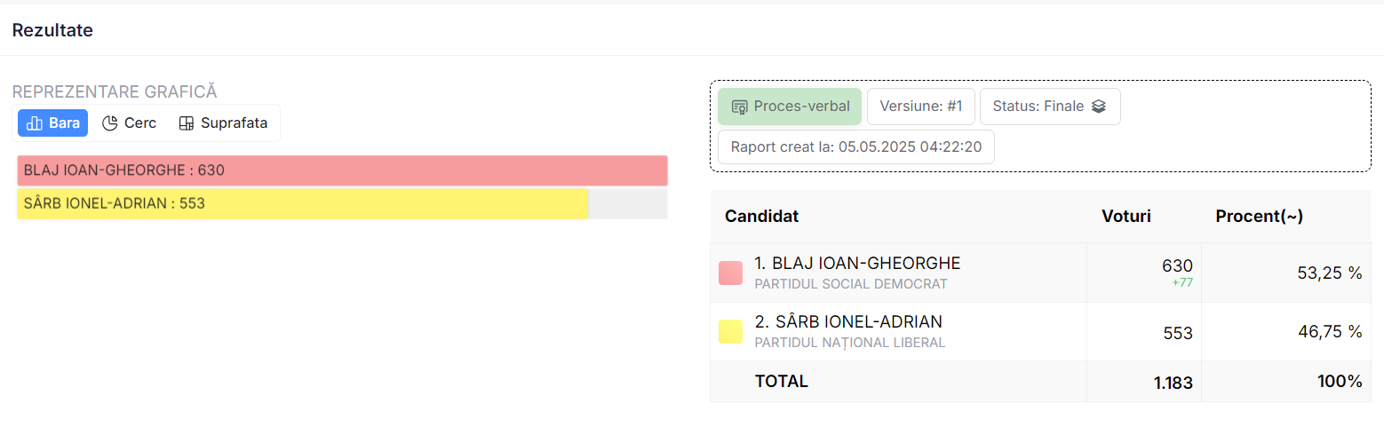Image resolution: width=1384 pixels, height=435 pixels.
Task: Click the red BLAJ IOAN-GHEORGHE bar
Action: (x=342, y=170)
